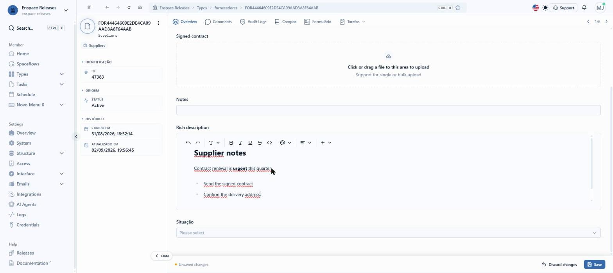Open record options three-dot menu
Image resolution: width=613 pixels, height=273 pixels.
click(158, 23)
